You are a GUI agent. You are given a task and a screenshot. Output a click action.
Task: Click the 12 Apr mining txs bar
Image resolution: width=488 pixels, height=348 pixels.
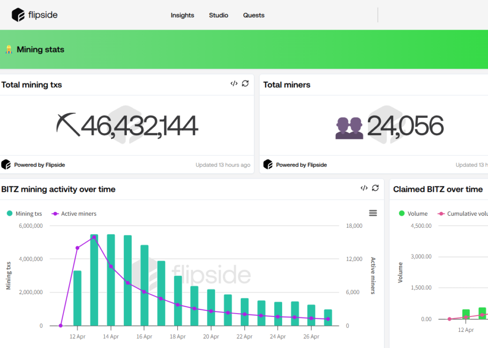pyautogui.click(x=77, y=298)
